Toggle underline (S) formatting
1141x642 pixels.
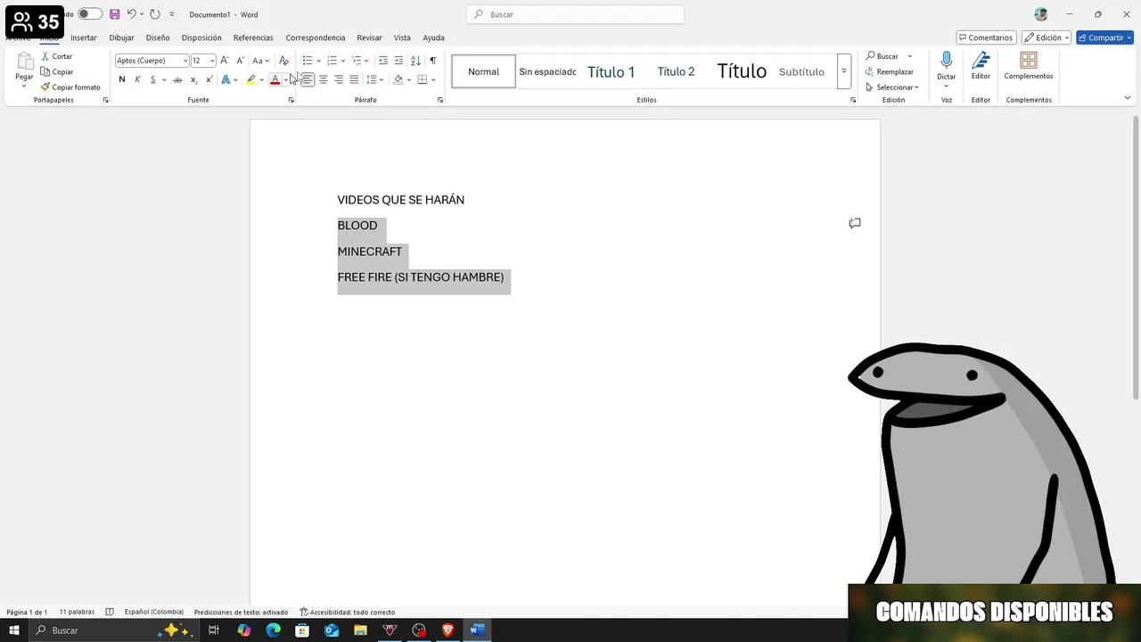click(152, 79)
